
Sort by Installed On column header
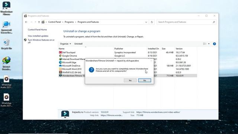click(x=153, y=49)
